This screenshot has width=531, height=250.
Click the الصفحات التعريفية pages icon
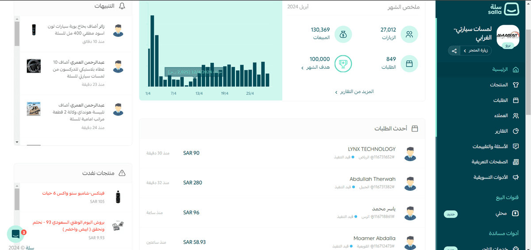(x=516, y=162)
